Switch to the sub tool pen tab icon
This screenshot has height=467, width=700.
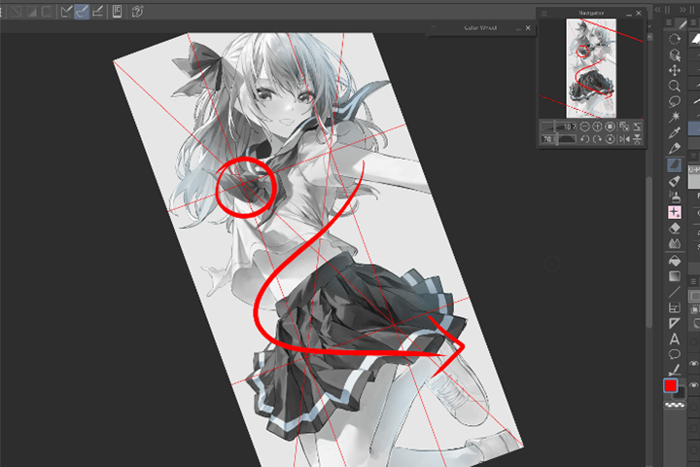682,23
